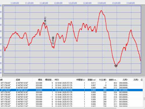The height and width of the screenshot is (109, 145).
Task: Click the 13:40:00 time axis label
Action: [130, 3]
